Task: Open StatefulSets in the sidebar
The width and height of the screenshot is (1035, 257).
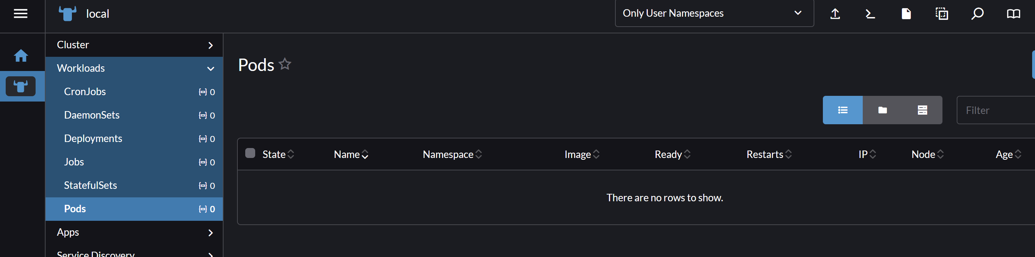Action: click(90, 185)
